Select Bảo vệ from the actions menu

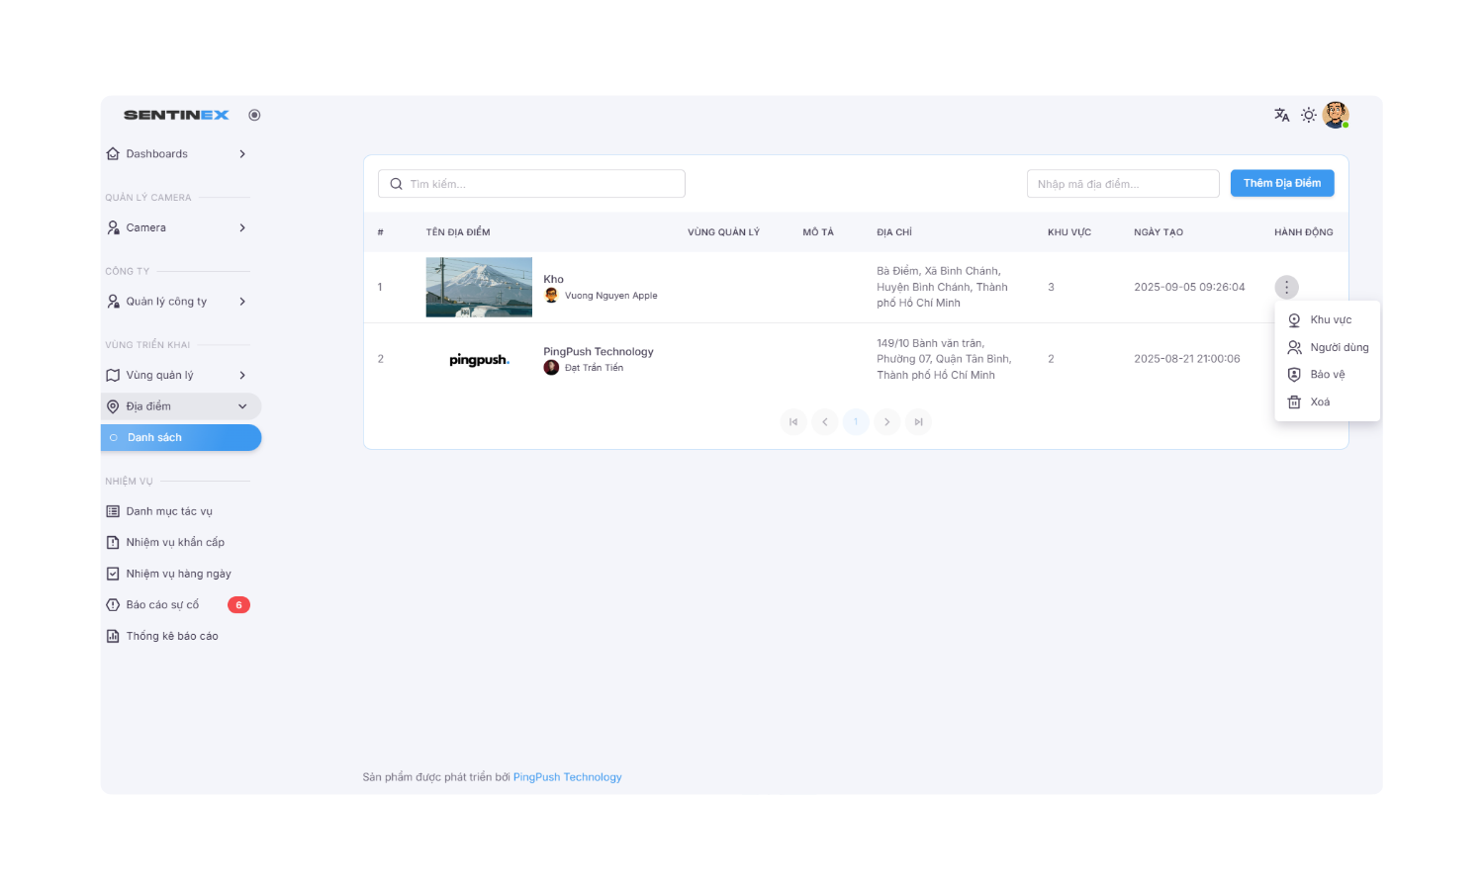[x=1327, y=375]
